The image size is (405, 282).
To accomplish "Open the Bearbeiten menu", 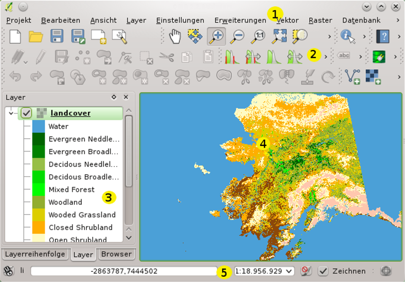I will [x=61, y=20].
